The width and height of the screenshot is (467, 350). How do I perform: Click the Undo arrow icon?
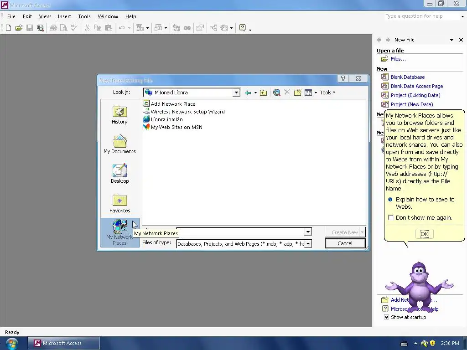tap(121, 28)
